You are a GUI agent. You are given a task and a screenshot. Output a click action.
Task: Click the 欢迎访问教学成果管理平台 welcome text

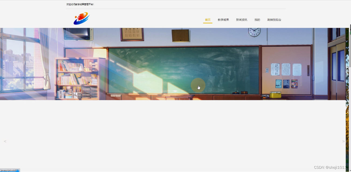pos(80,4)
